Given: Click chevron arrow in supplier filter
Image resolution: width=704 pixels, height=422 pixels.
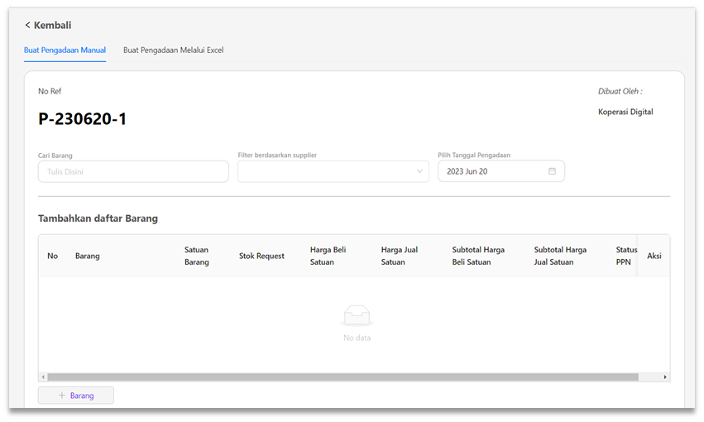Looking at the screenshot, I should point(419,171).
